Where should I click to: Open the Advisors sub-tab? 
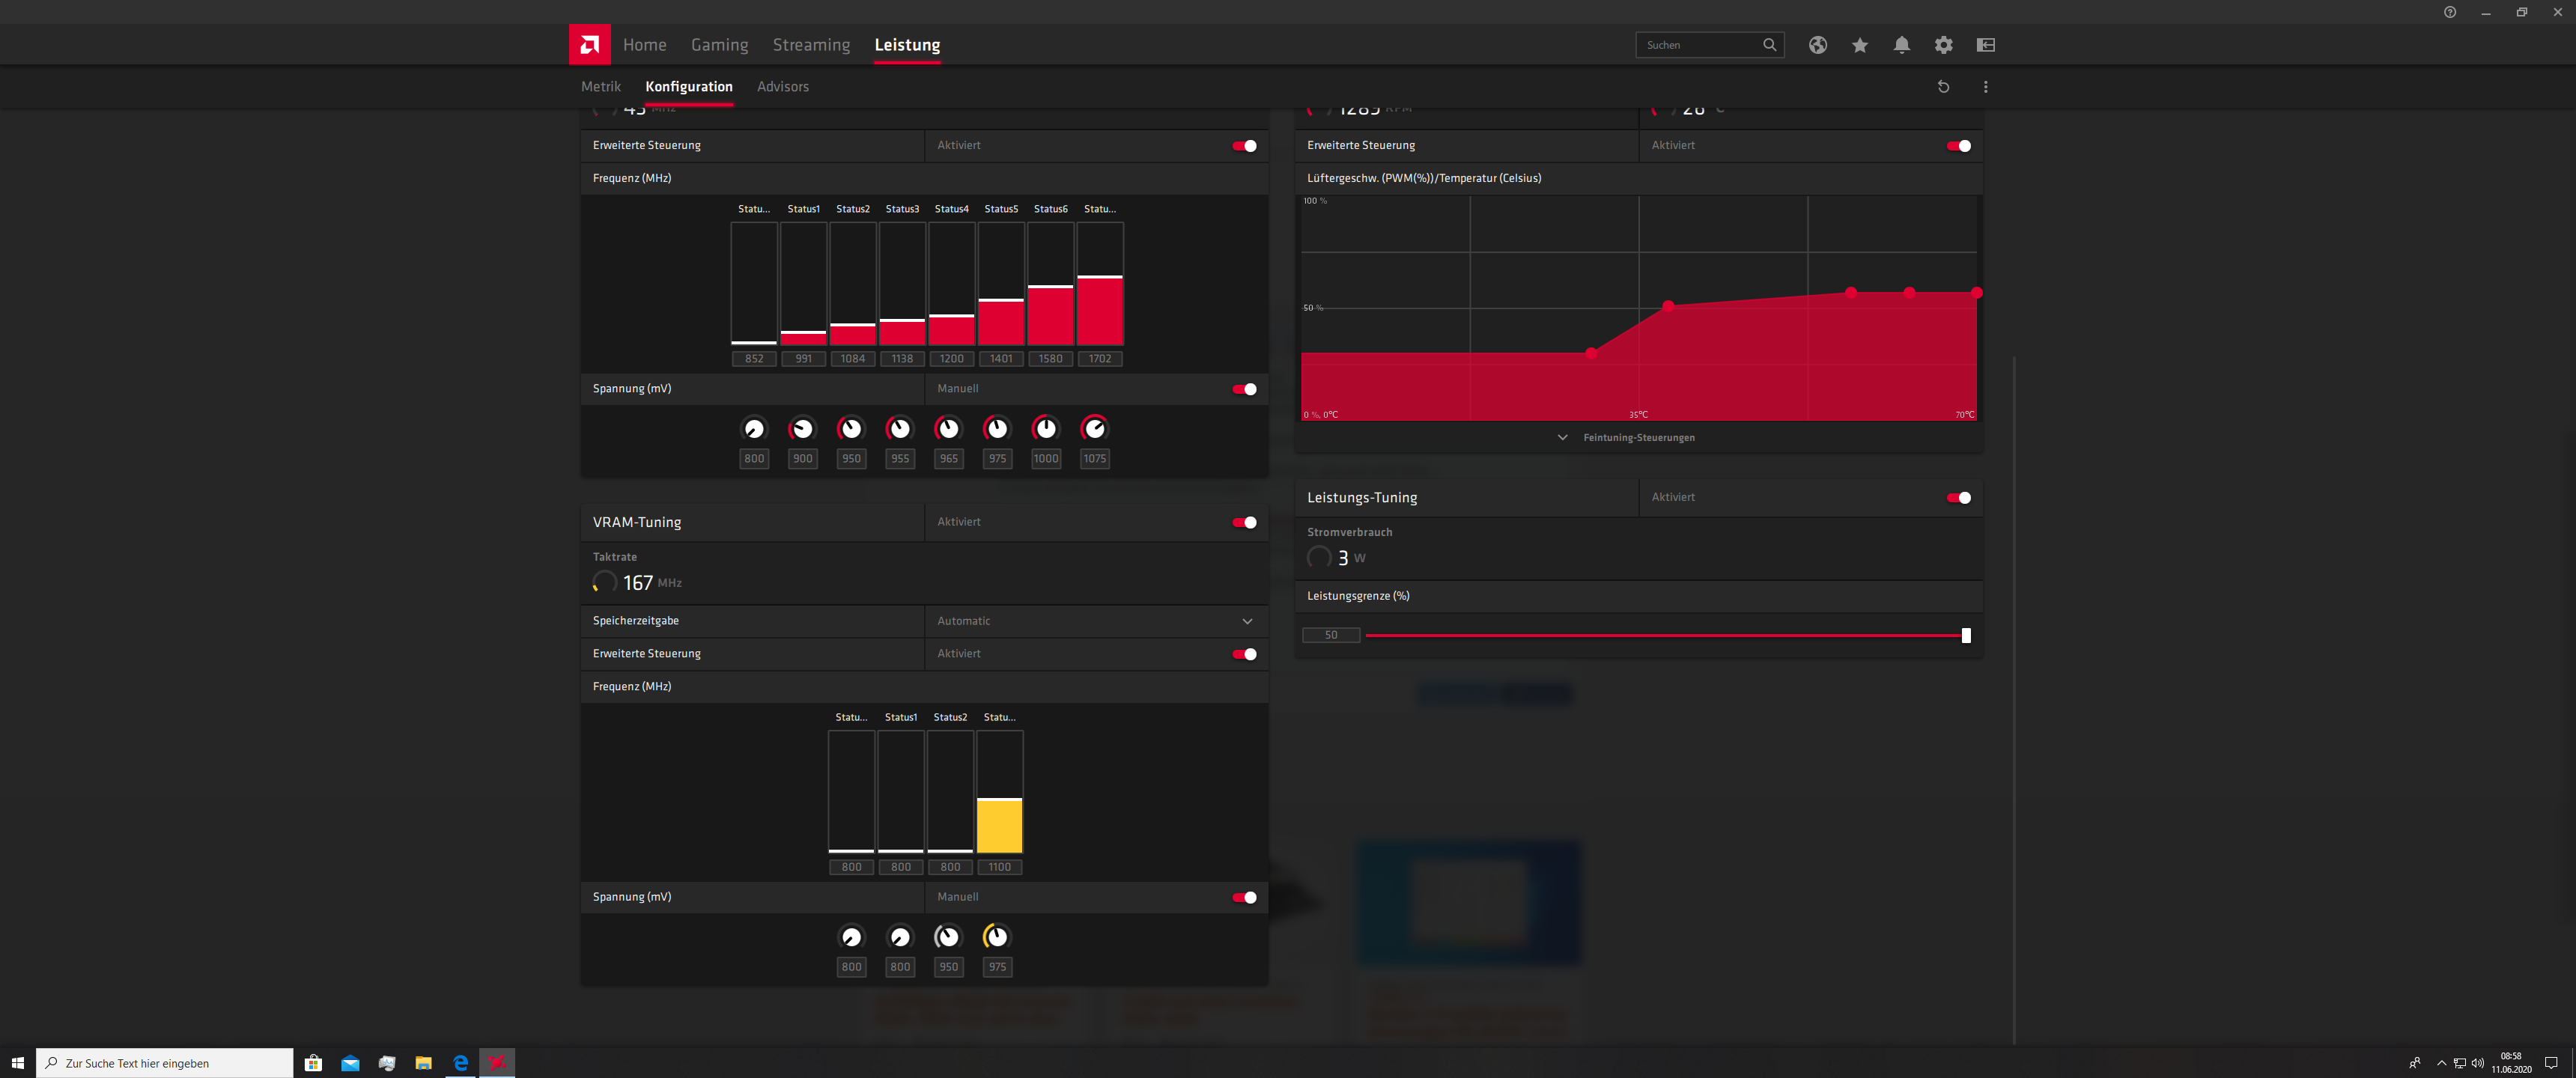click(x=782, y=87)
